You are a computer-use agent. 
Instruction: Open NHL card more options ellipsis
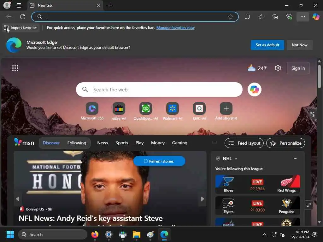coord(295,158)
